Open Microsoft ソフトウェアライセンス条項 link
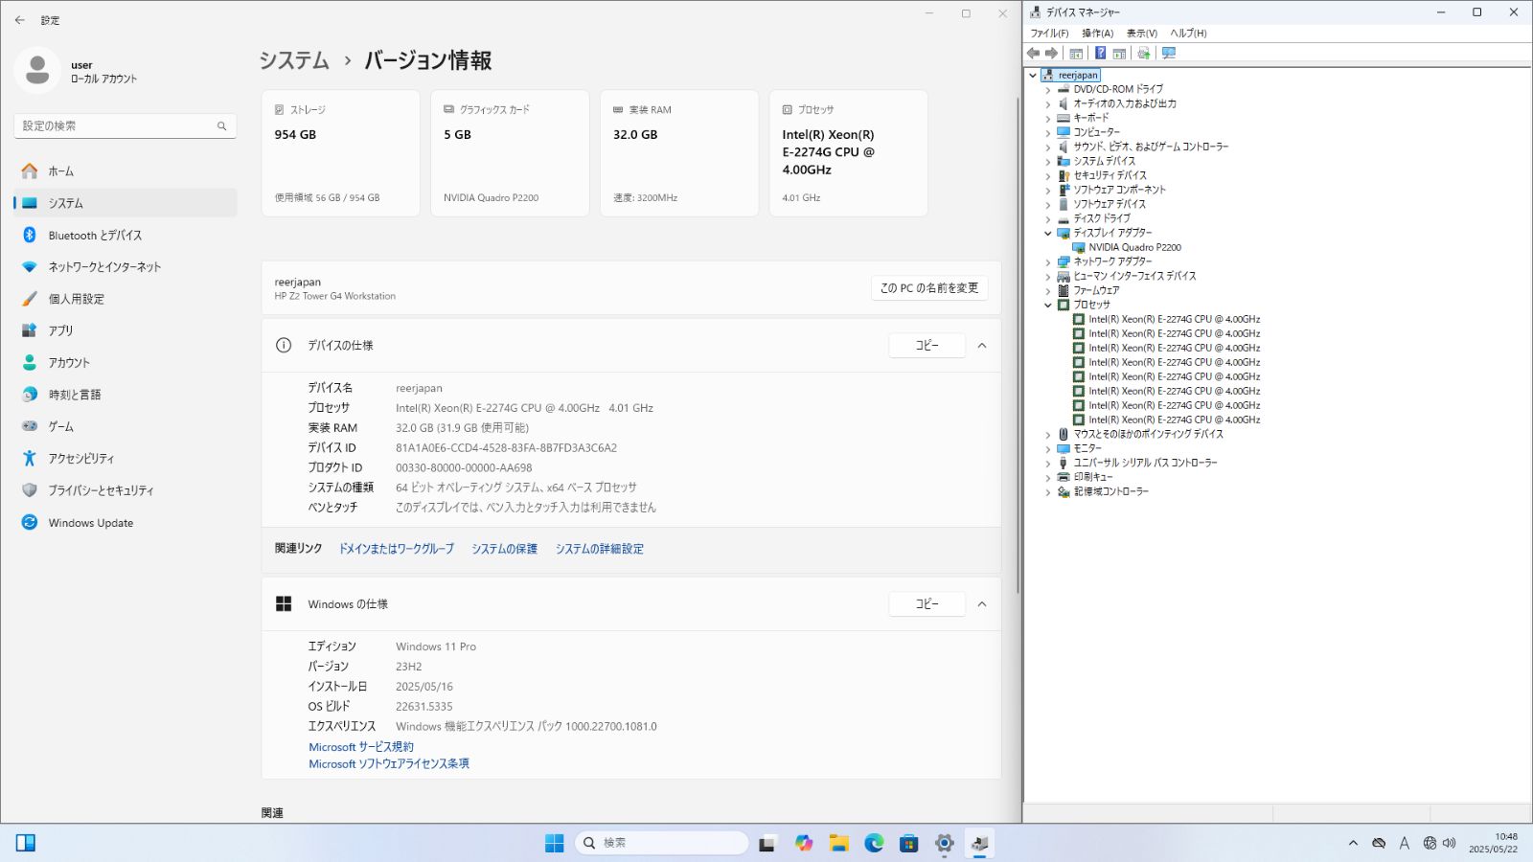Image resolution: width=1533 pixels, height=862 pixels. coord(389,764)
